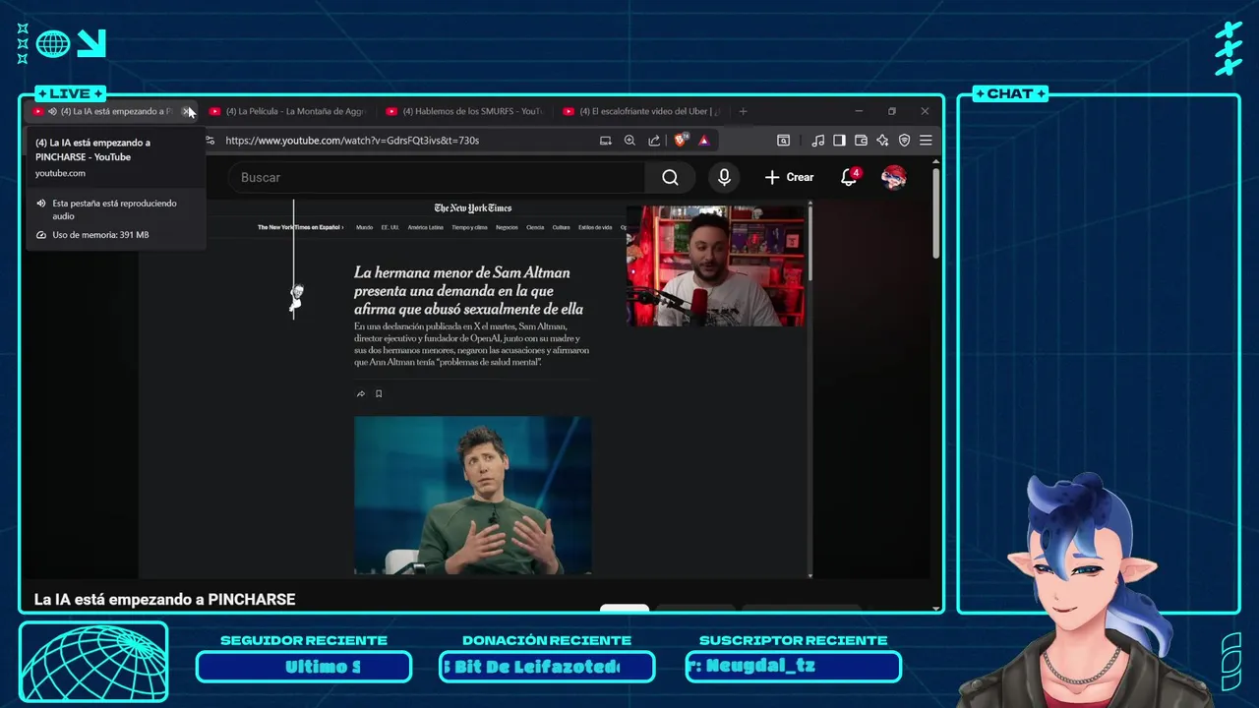Screen dimensions: 1259x708
Task: Open the Brave VPN shield icon
Action: tap(904, 141)
